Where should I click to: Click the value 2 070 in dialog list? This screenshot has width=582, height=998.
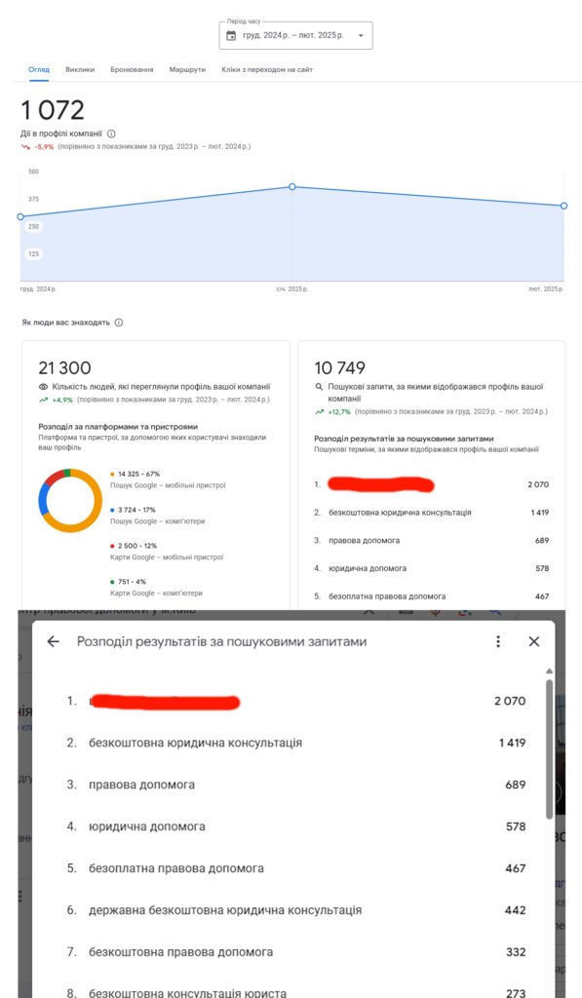click(510, 701)
